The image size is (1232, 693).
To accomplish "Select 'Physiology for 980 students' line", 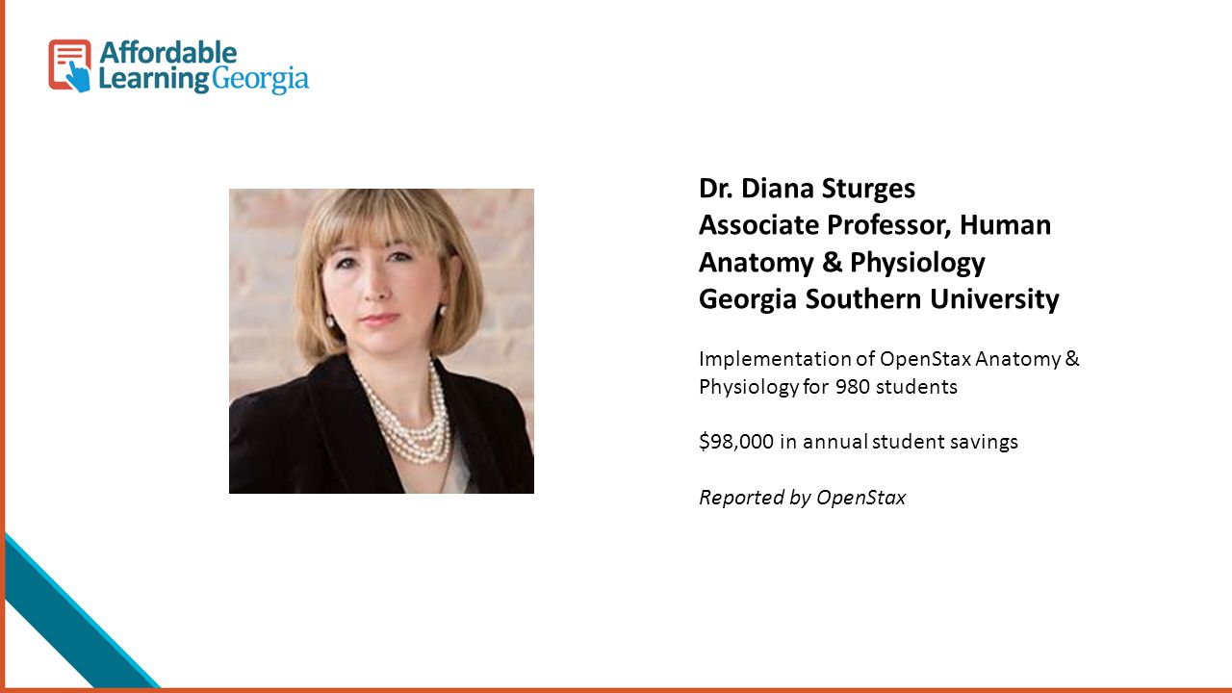I will tap(828, 387).
